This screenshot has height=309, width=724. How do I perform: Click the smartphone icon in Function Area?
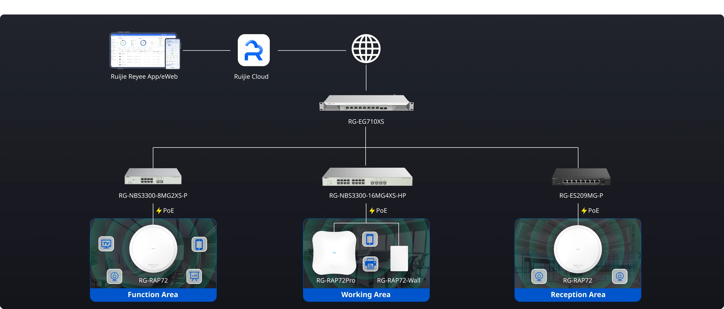[199, 244]
